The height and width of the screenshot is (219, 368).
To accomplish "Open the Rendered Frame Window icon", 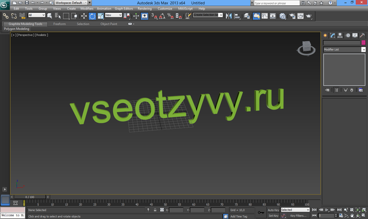I will [x=300, y=16].
